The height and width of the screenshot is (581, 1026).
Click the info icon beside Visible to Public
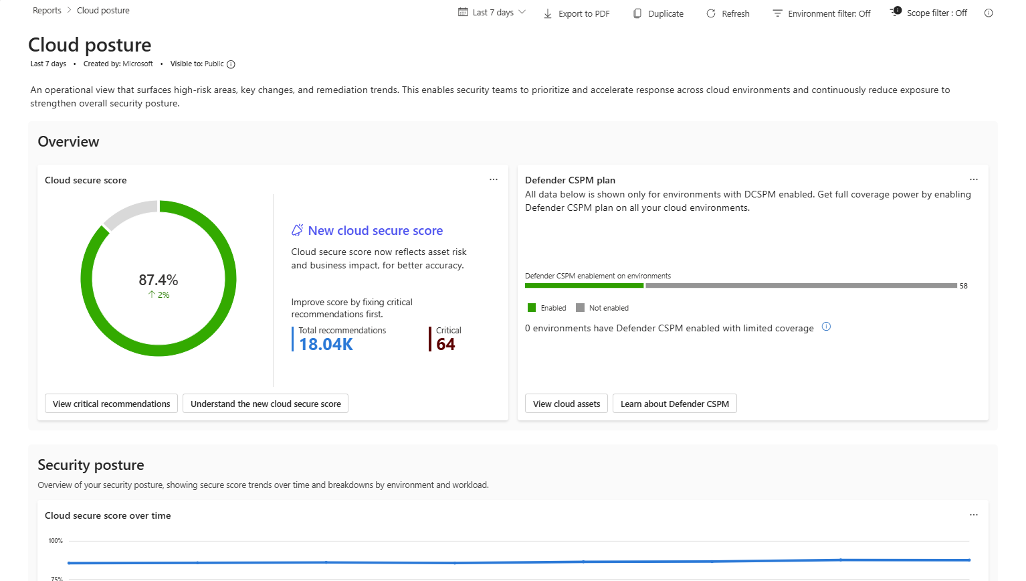[231, 64]
